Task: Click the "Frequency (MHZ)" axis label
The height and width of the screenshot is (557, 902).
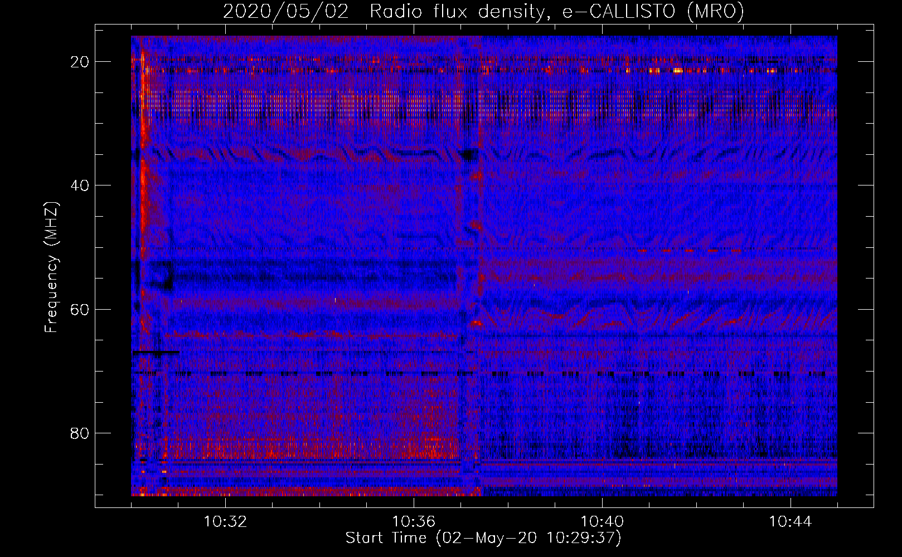Action: 51,267
